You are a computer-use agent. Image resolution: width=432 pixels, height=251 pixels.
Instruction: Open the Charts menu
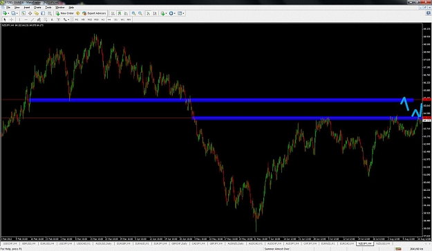pyautogui.click(x=37, y=8)
